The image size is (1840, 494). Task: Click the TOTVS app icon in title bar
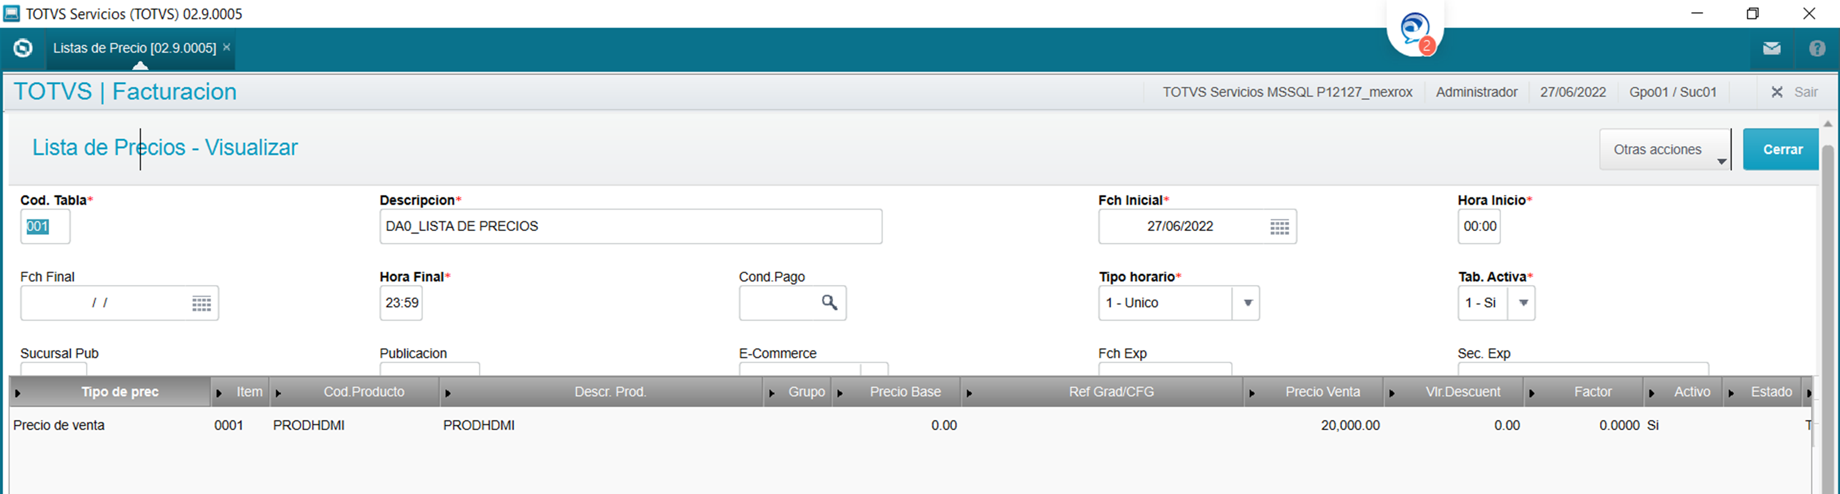[x=12, y=13]
